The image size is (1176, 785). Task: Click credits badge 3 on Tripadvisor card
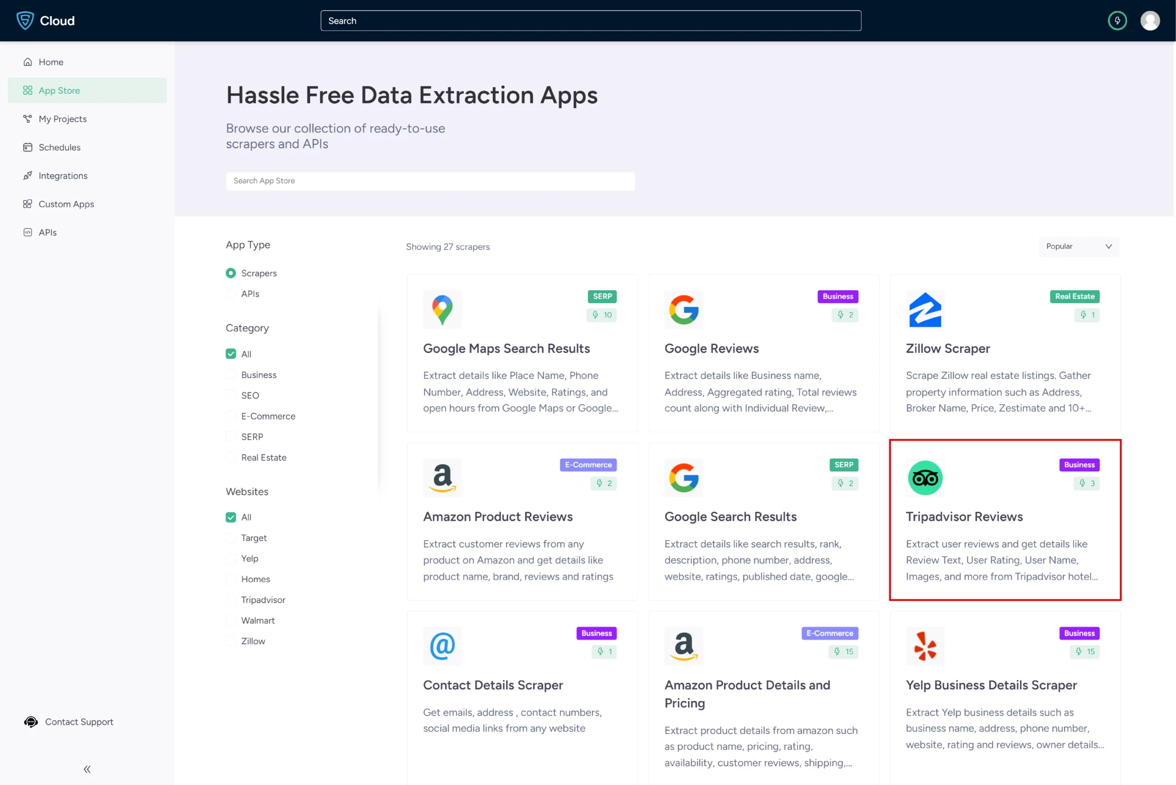coord(1086,483)
